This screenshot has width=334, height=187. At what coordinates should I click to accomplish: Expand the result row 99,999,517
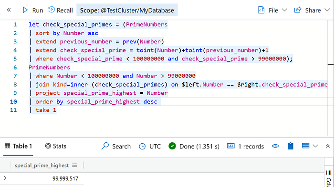5,178
